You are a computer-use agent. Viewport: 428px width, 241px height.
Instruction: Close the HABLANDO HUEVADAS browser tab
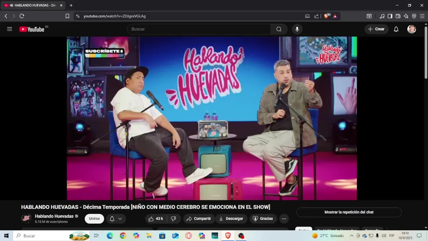pos(61,5)
